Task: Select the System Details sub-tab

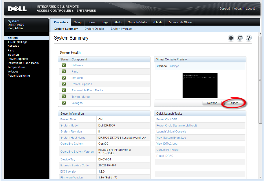Action: pos(94,29)
